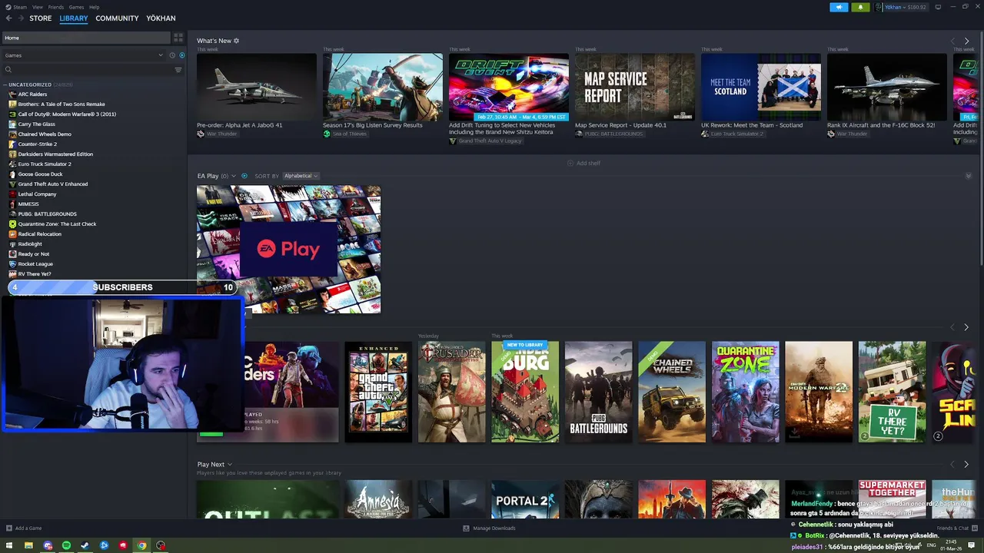Open the Play Next shelf dropdown
This screenshot has height=553, width=984.
click(x=229, y=465)
